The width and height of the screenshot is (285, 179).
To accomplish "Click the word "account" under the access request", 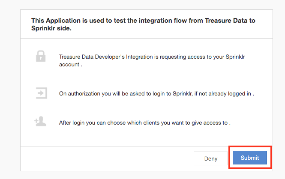I will pos(69,64).
